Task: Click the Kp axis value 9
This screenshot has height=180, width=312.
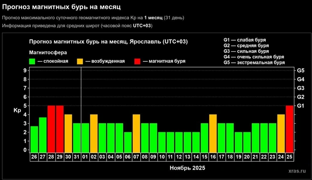Action: pos(25,71)
